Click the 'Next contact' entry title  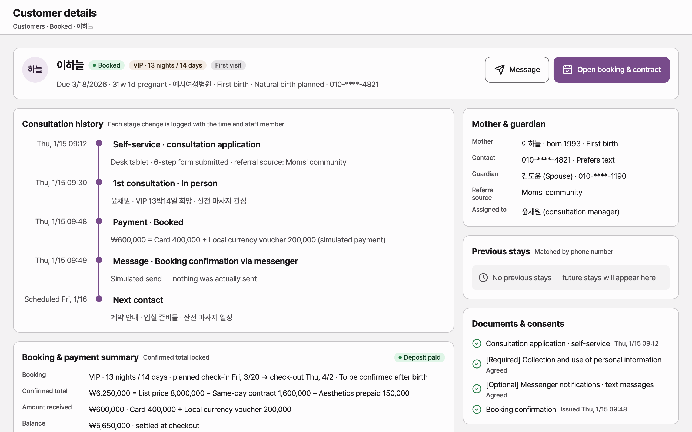[x=138, y=300]
